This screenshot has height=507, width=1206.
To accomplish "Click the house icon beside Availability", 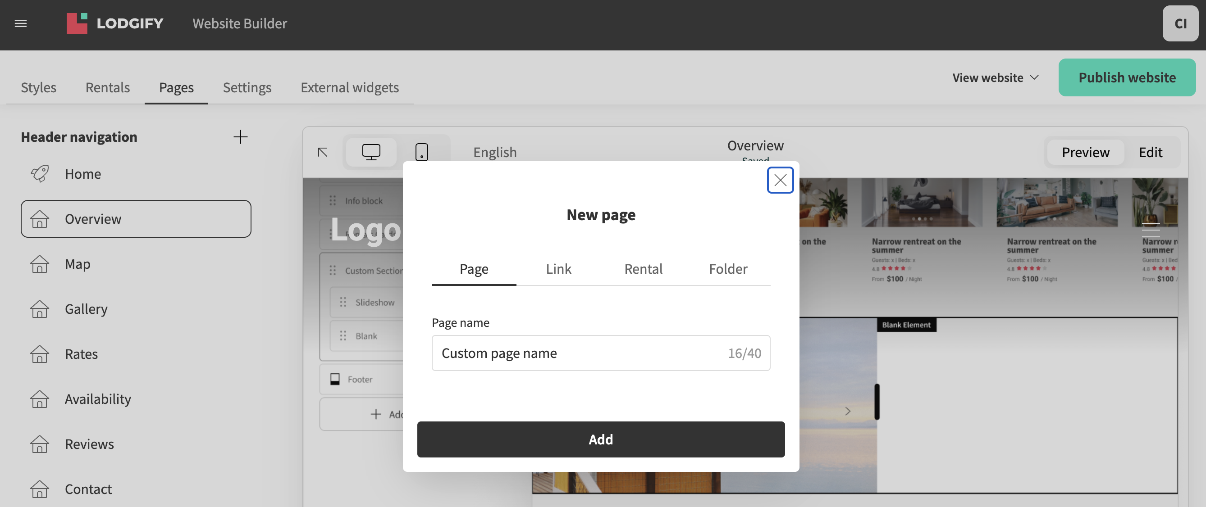I will coord(40,399).
